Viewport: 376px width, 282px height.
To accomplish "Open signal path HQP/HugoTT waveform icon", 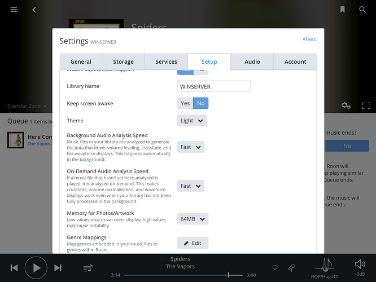I will point(325,265).
